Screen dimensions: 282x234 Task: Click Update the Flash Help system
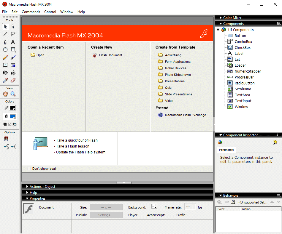tap(80, 152)
